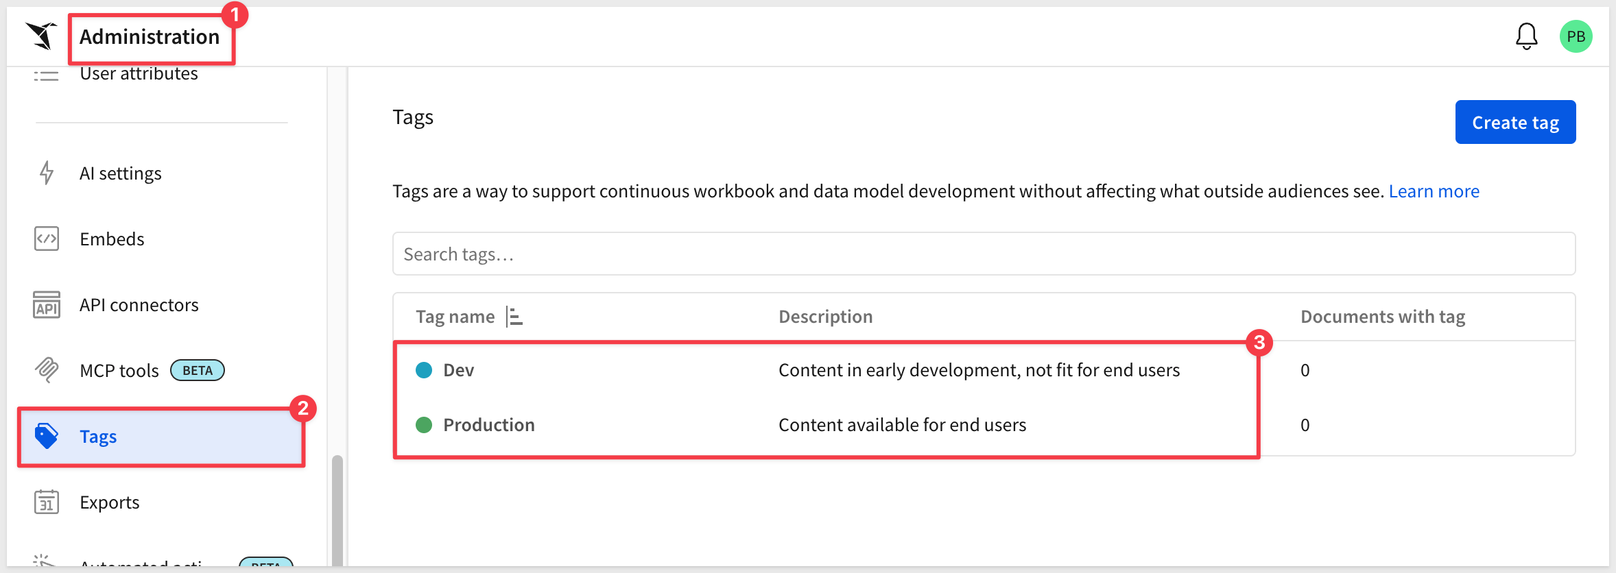Go to the Embeds section

pyautogui.click(x=112, y=239)
